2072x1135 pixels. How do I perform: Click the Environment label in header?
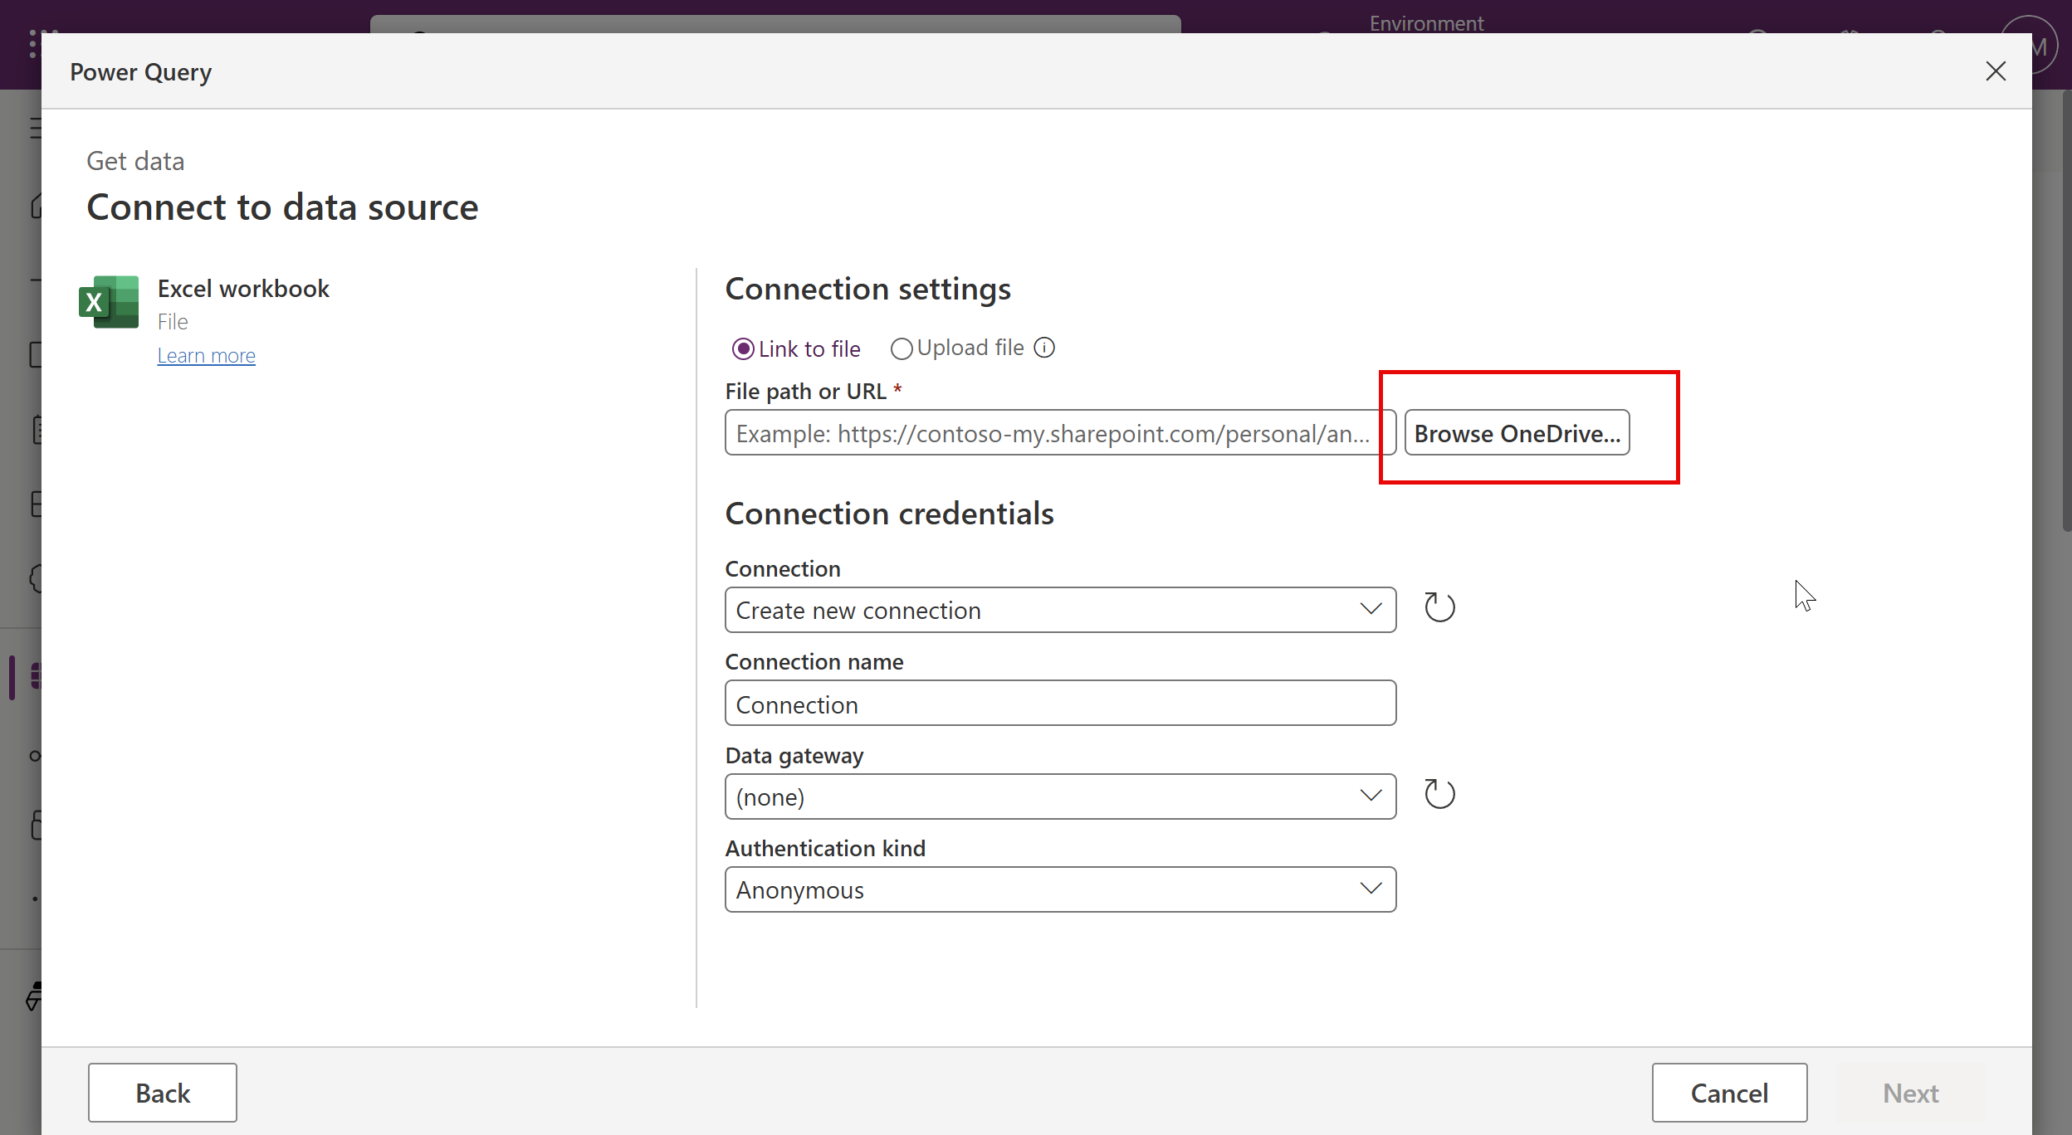pyautogui.click(x=1425, y=22)
